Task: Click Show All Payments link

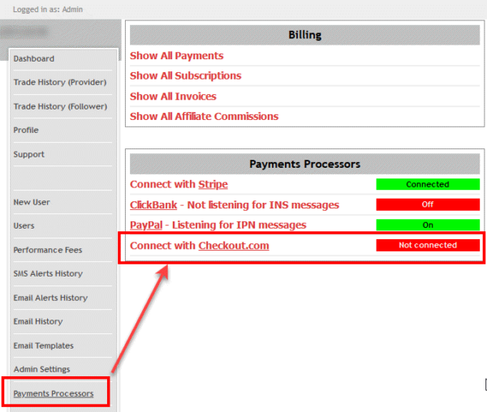Action: pyautogui.click(x=176, y=56)
